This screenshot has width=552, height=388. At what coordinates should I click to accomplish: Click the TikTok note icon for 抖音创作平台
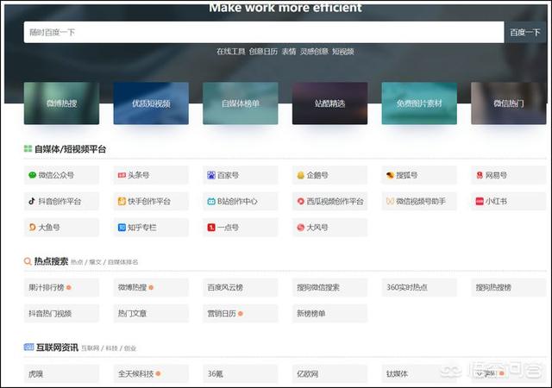pyautogui.click(x=32, y=201)
